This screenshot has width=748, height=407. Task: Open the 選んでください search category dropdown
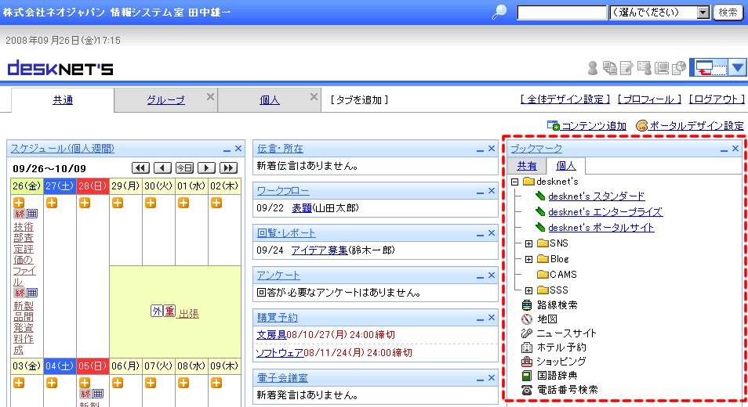coord(703,13)
